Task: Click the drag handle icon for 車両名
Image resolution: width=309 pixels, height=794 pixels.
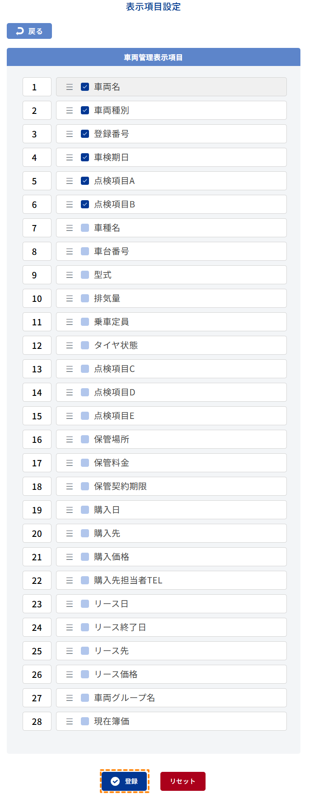Action: point(70,87)
